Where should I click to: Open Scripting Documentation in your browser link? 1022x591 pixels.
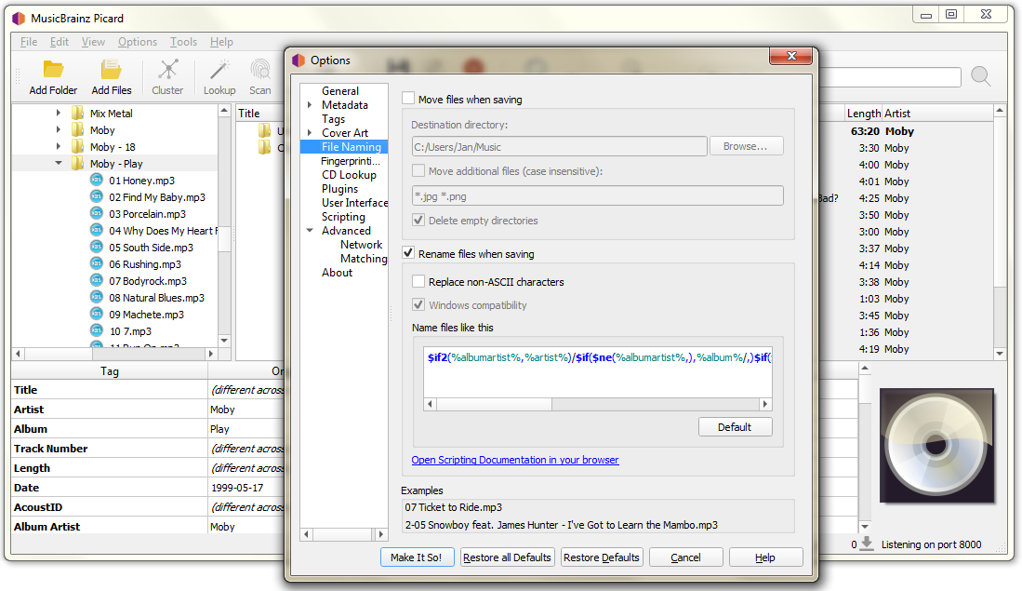click(515, 460)
